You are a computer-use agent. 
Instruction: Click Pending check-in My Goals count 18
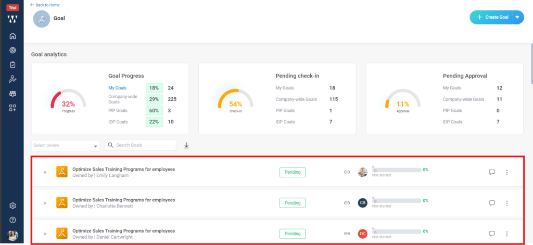pyautogui.click(x=332, y=88)
